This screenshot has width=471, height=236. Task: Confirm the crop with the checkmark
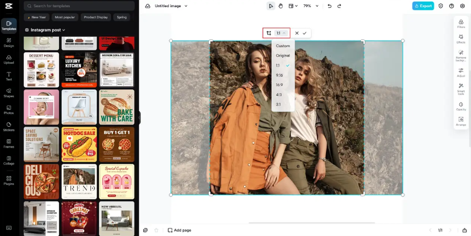[x=304, y=33]
